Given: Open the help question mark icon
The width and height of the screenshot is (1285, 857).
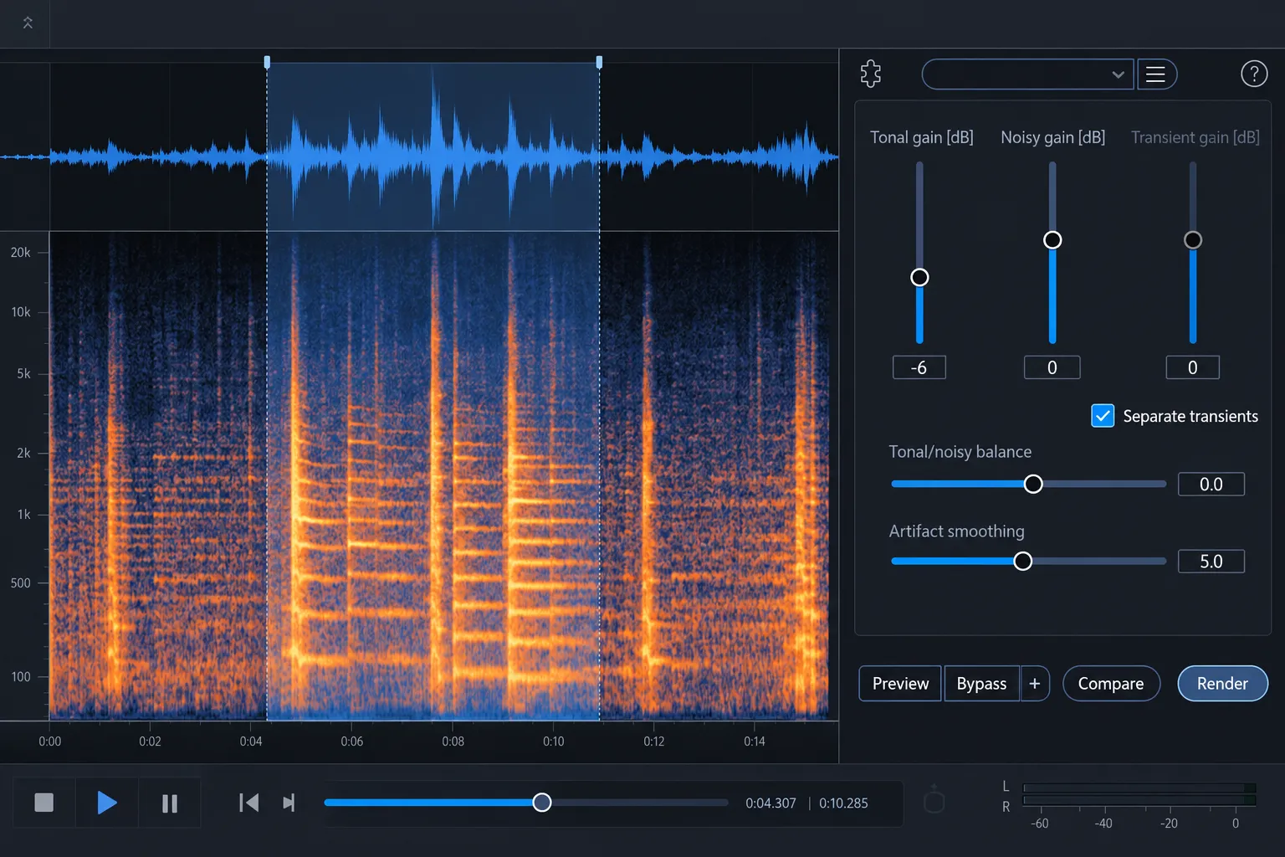Looking at the screenshot, I should 1253,74.
